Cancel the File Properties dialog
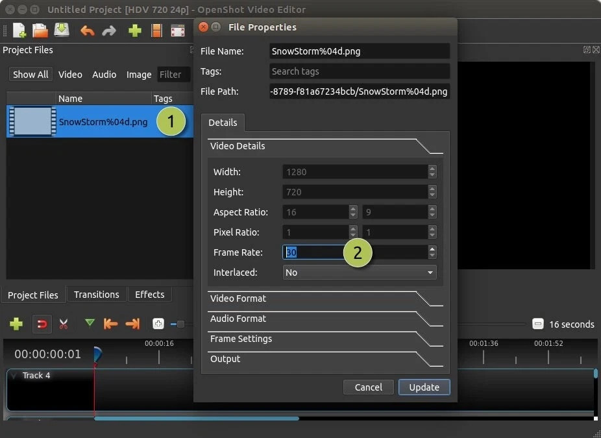Screen dimensions: 601x438 pyautogui.click(x=368, y=387)
